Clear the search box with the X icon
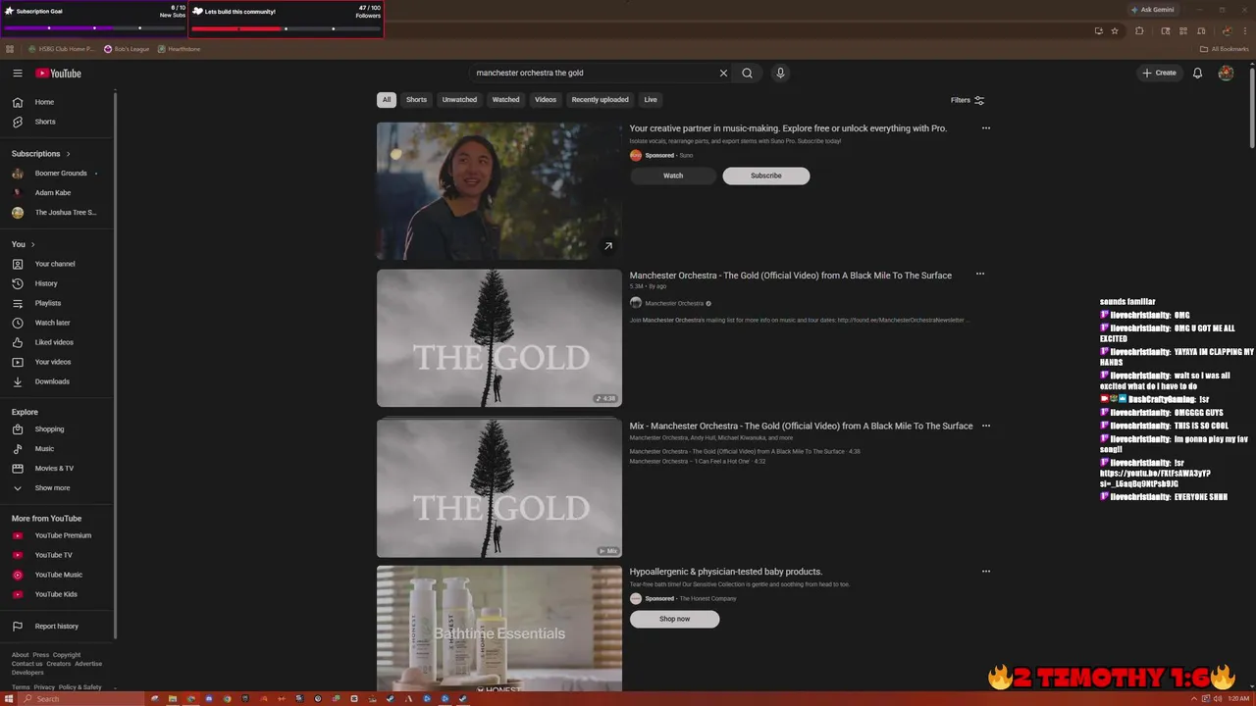 pyautogui.click(x=723, y=73)
